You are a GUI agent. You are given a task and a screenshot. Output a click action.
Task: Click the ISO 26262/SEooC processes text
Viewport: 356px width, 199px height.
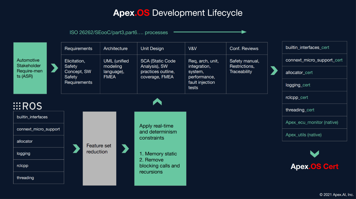coord(119,32)
